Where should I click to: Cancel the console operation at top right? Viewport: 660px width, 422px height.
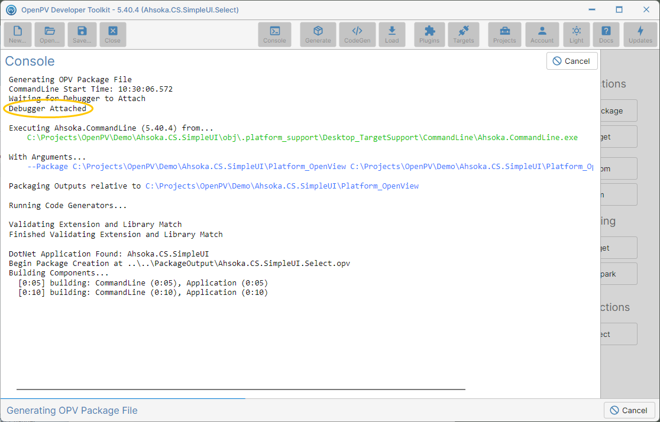pos(572,61)
